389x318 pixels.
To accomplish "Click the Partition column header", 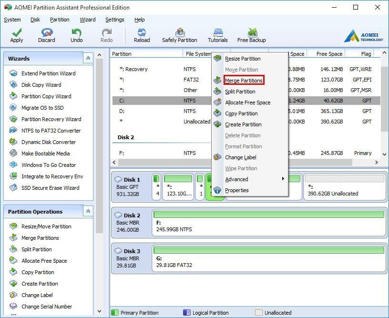I will [146, 53].
